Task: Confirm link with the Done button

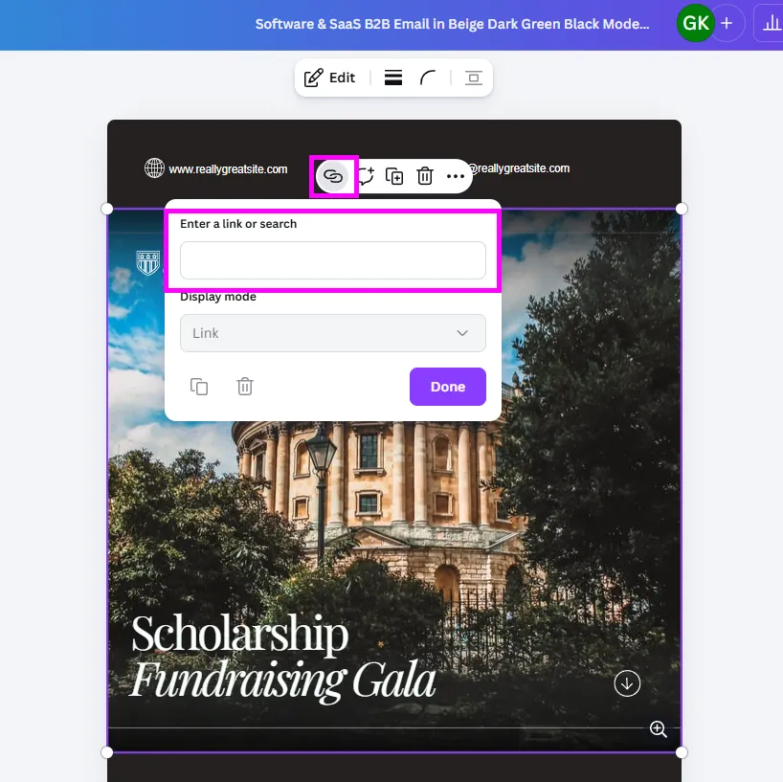Action: click(448, 387)
